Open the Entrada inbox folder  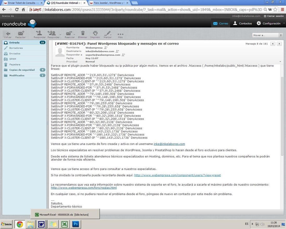tap(24, 43)
